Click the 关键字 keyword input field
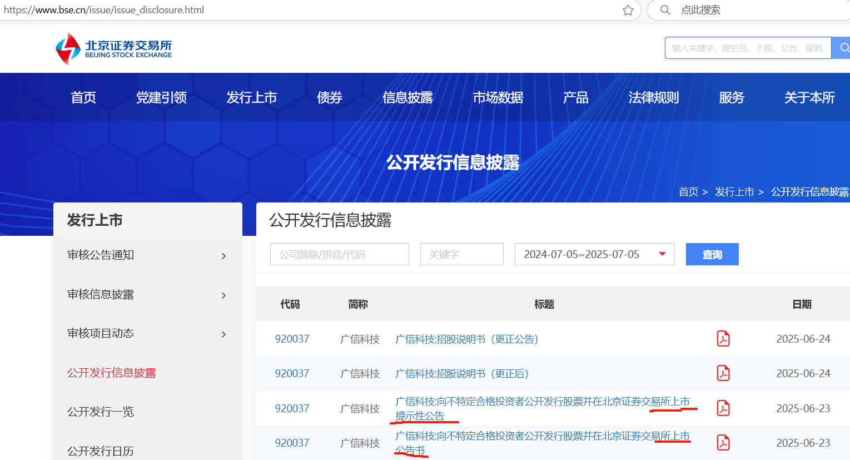This screenshot has width=850, height=460. (x=461, y=254)
